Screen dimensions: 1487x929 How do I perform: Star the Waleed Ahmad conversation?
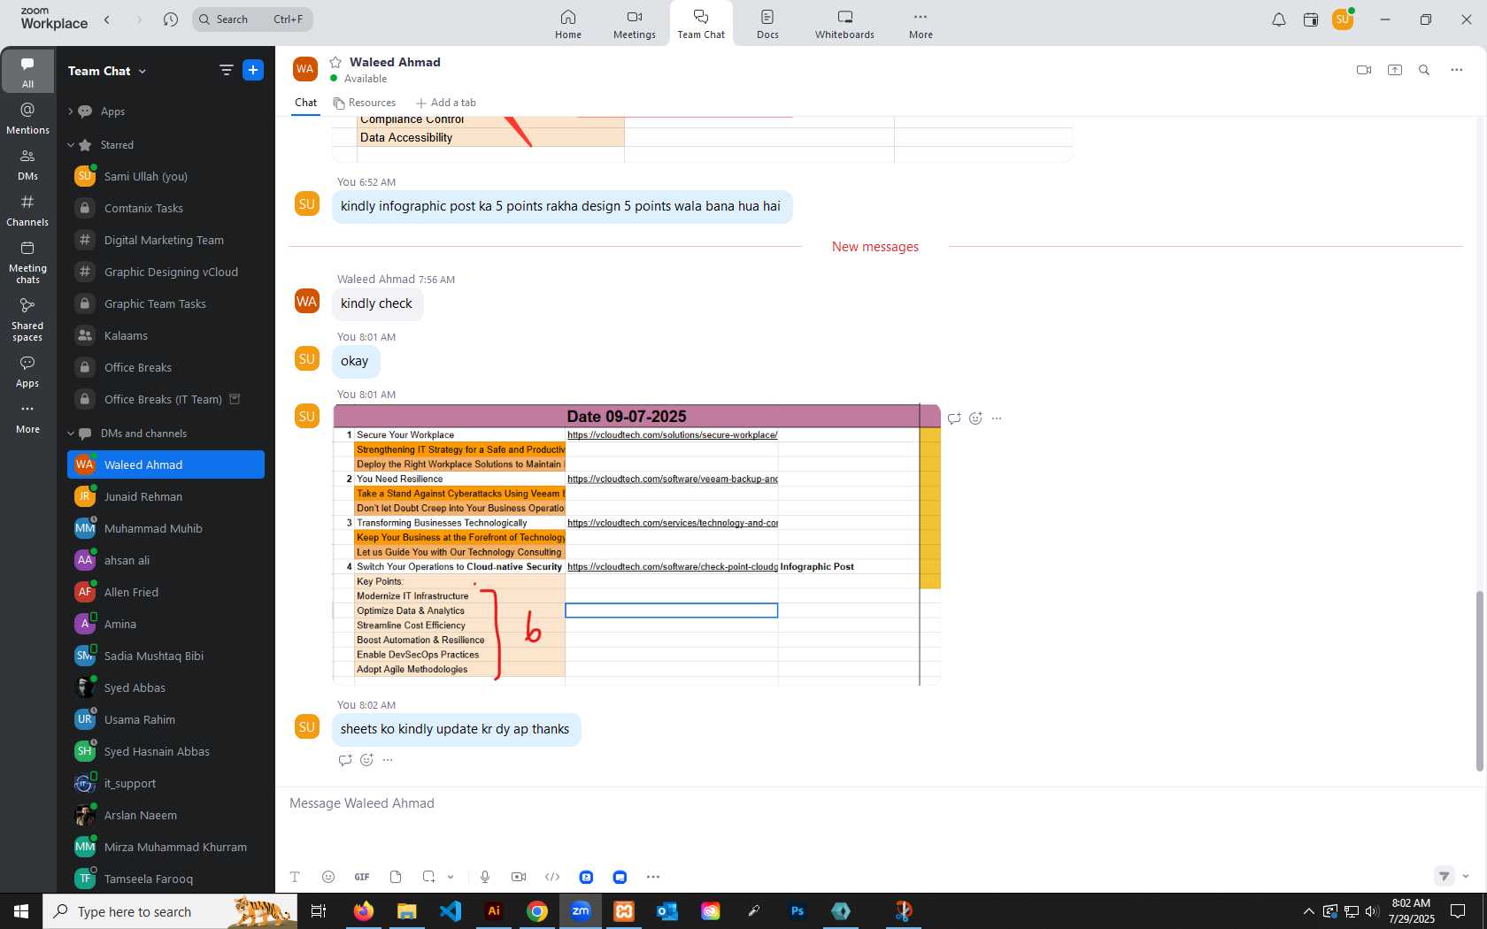pos(335,62)
